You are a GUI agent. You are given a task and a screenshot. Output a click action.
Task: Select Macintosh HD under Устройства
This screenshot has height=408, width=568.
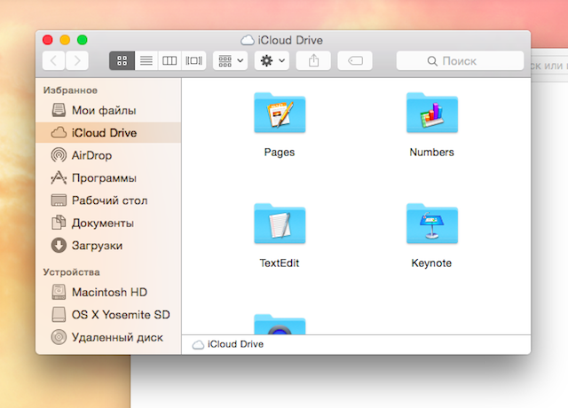tap(108, 292)
